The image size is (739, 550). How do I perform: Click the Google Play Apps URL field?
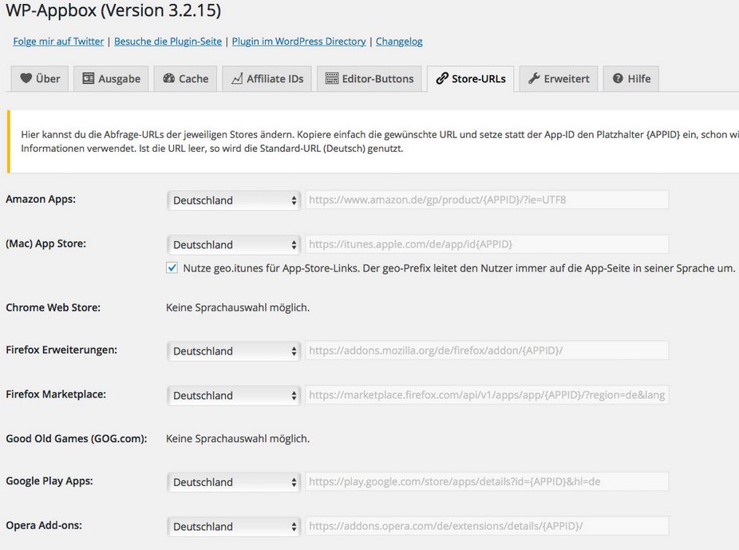(487, 481)
